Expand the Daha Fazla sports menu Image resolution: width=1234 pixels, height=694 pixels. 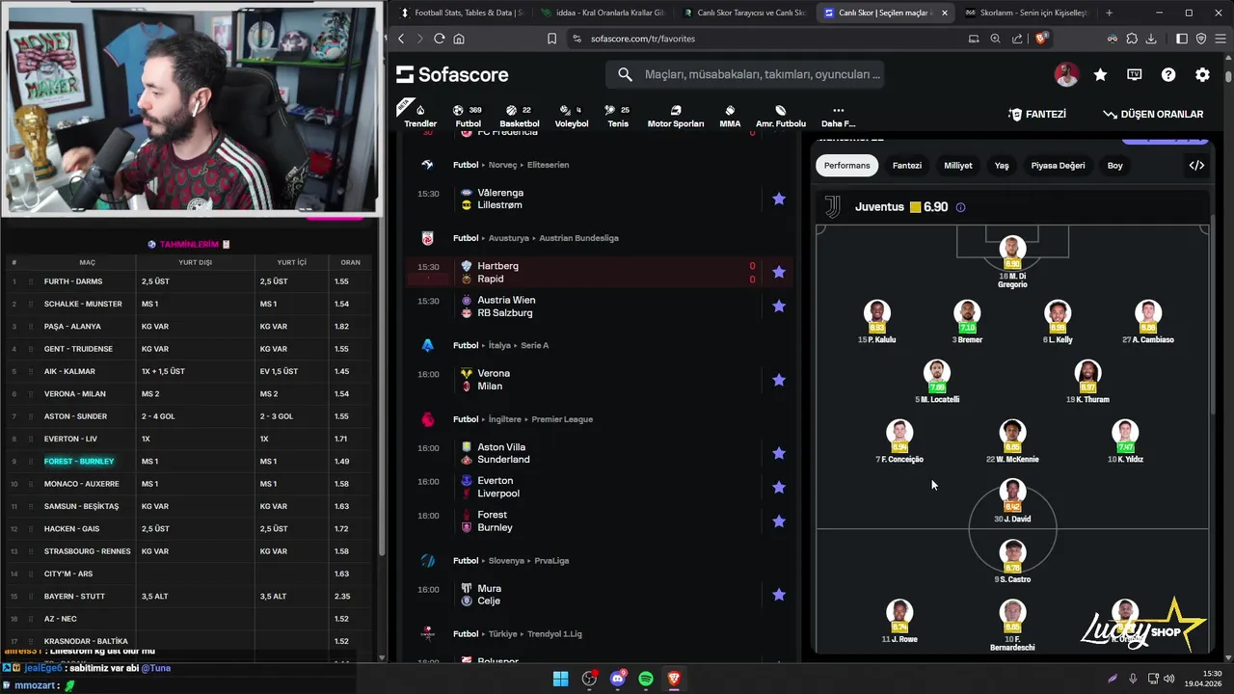tap(838, 116)
